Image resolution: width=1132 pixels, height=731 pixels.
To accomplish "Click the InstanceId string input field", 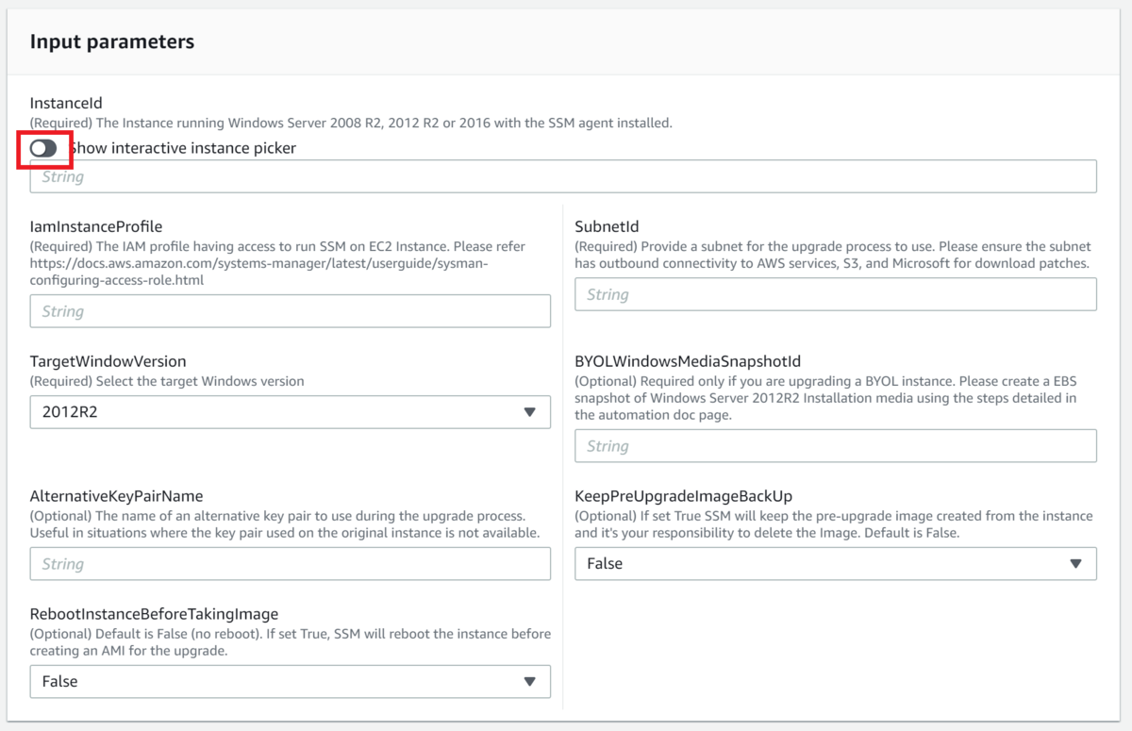I will click(x=563, y=176).
